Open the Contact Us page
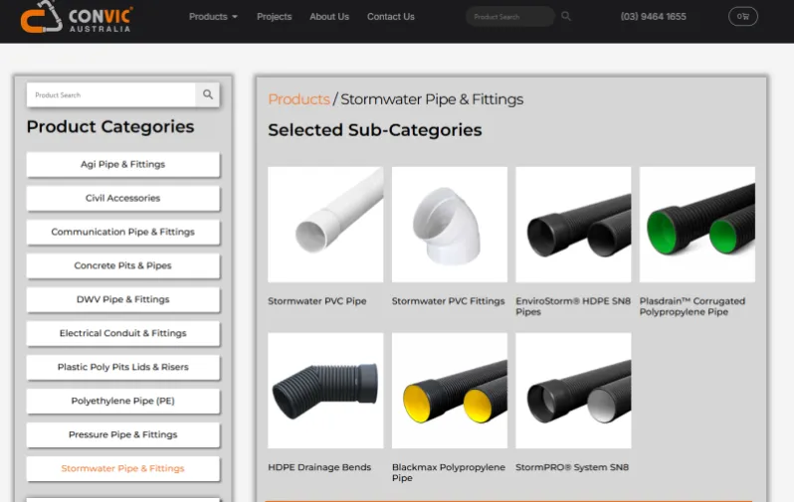 390,17
